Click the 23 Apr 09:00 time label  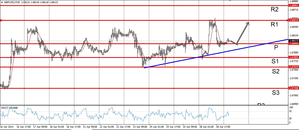point(139,127)
